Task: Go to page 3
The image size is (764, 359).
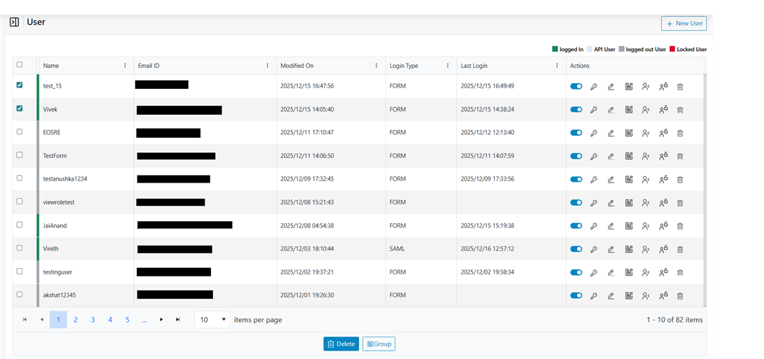Action: [93, 320]
